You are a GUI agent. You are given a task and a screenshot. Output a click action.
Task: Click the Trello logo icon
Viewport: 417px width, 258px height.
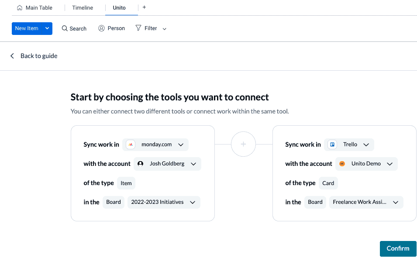332,144
